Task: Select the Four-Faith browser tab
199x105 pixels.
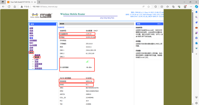Action: [21, 2]
